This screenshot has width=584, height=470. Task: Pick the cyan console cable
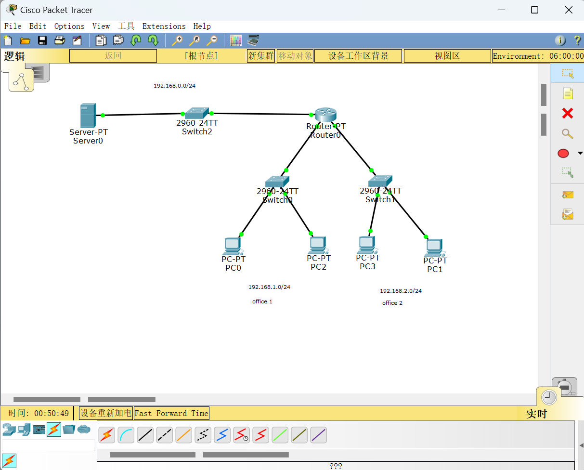click(126, 435)
